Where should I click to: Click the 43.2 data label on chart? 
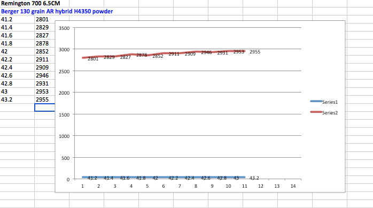click(254, 178)
